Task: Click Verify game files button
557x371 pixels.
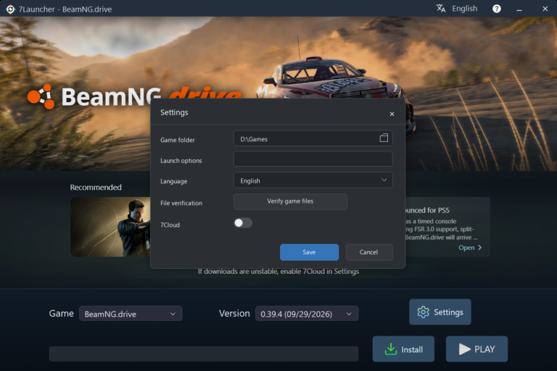Action: 290,201
